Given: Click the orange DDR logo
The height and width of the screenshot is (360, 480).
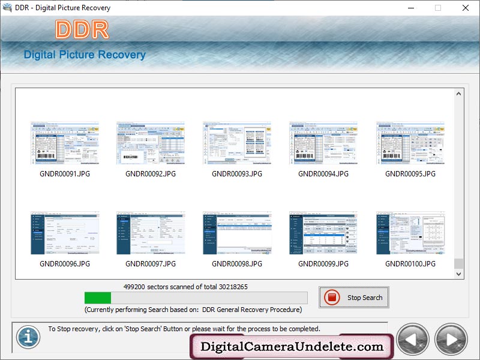Looking at the screenshot, I should coord(82,29).
